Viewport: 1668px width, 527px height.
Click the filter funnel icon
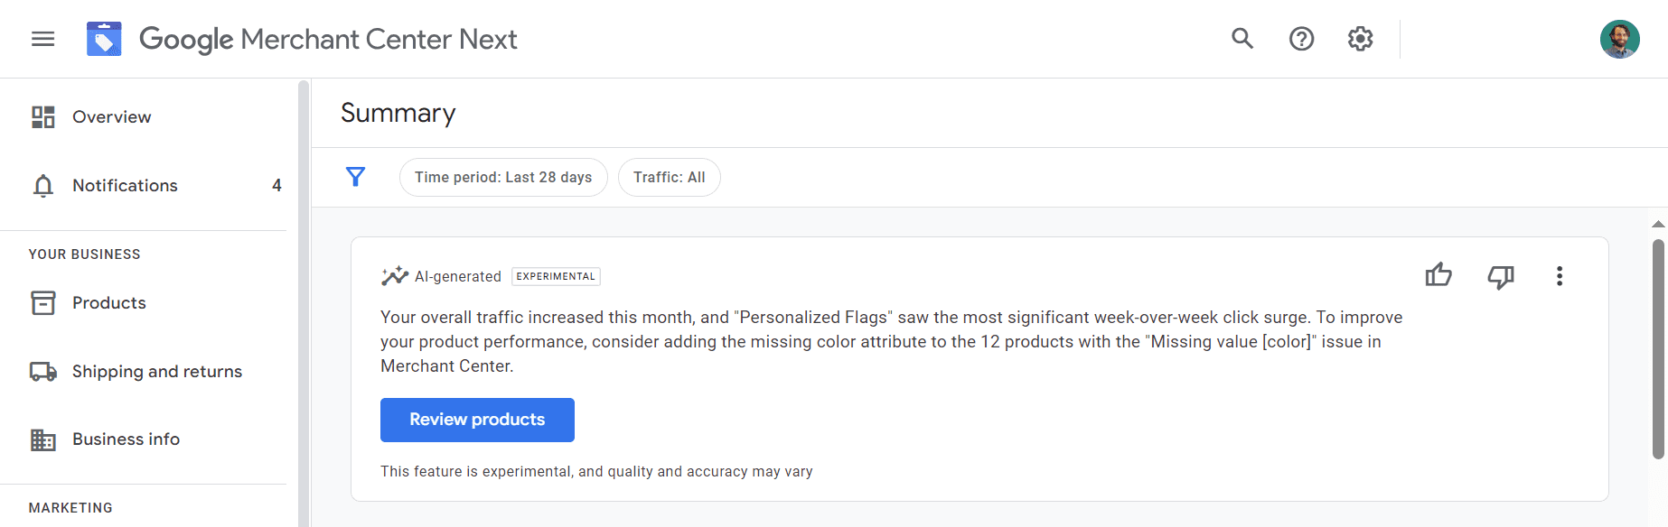point(356,177)
